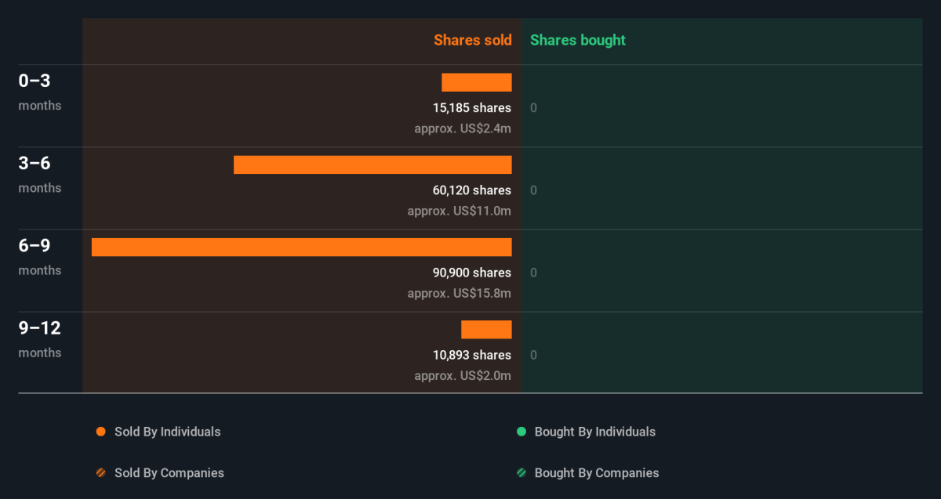Image resolution: width=941 pixels, height=499 pixels.
Task: Select the 0–3 months orange bar
Action: coord(477,82)
